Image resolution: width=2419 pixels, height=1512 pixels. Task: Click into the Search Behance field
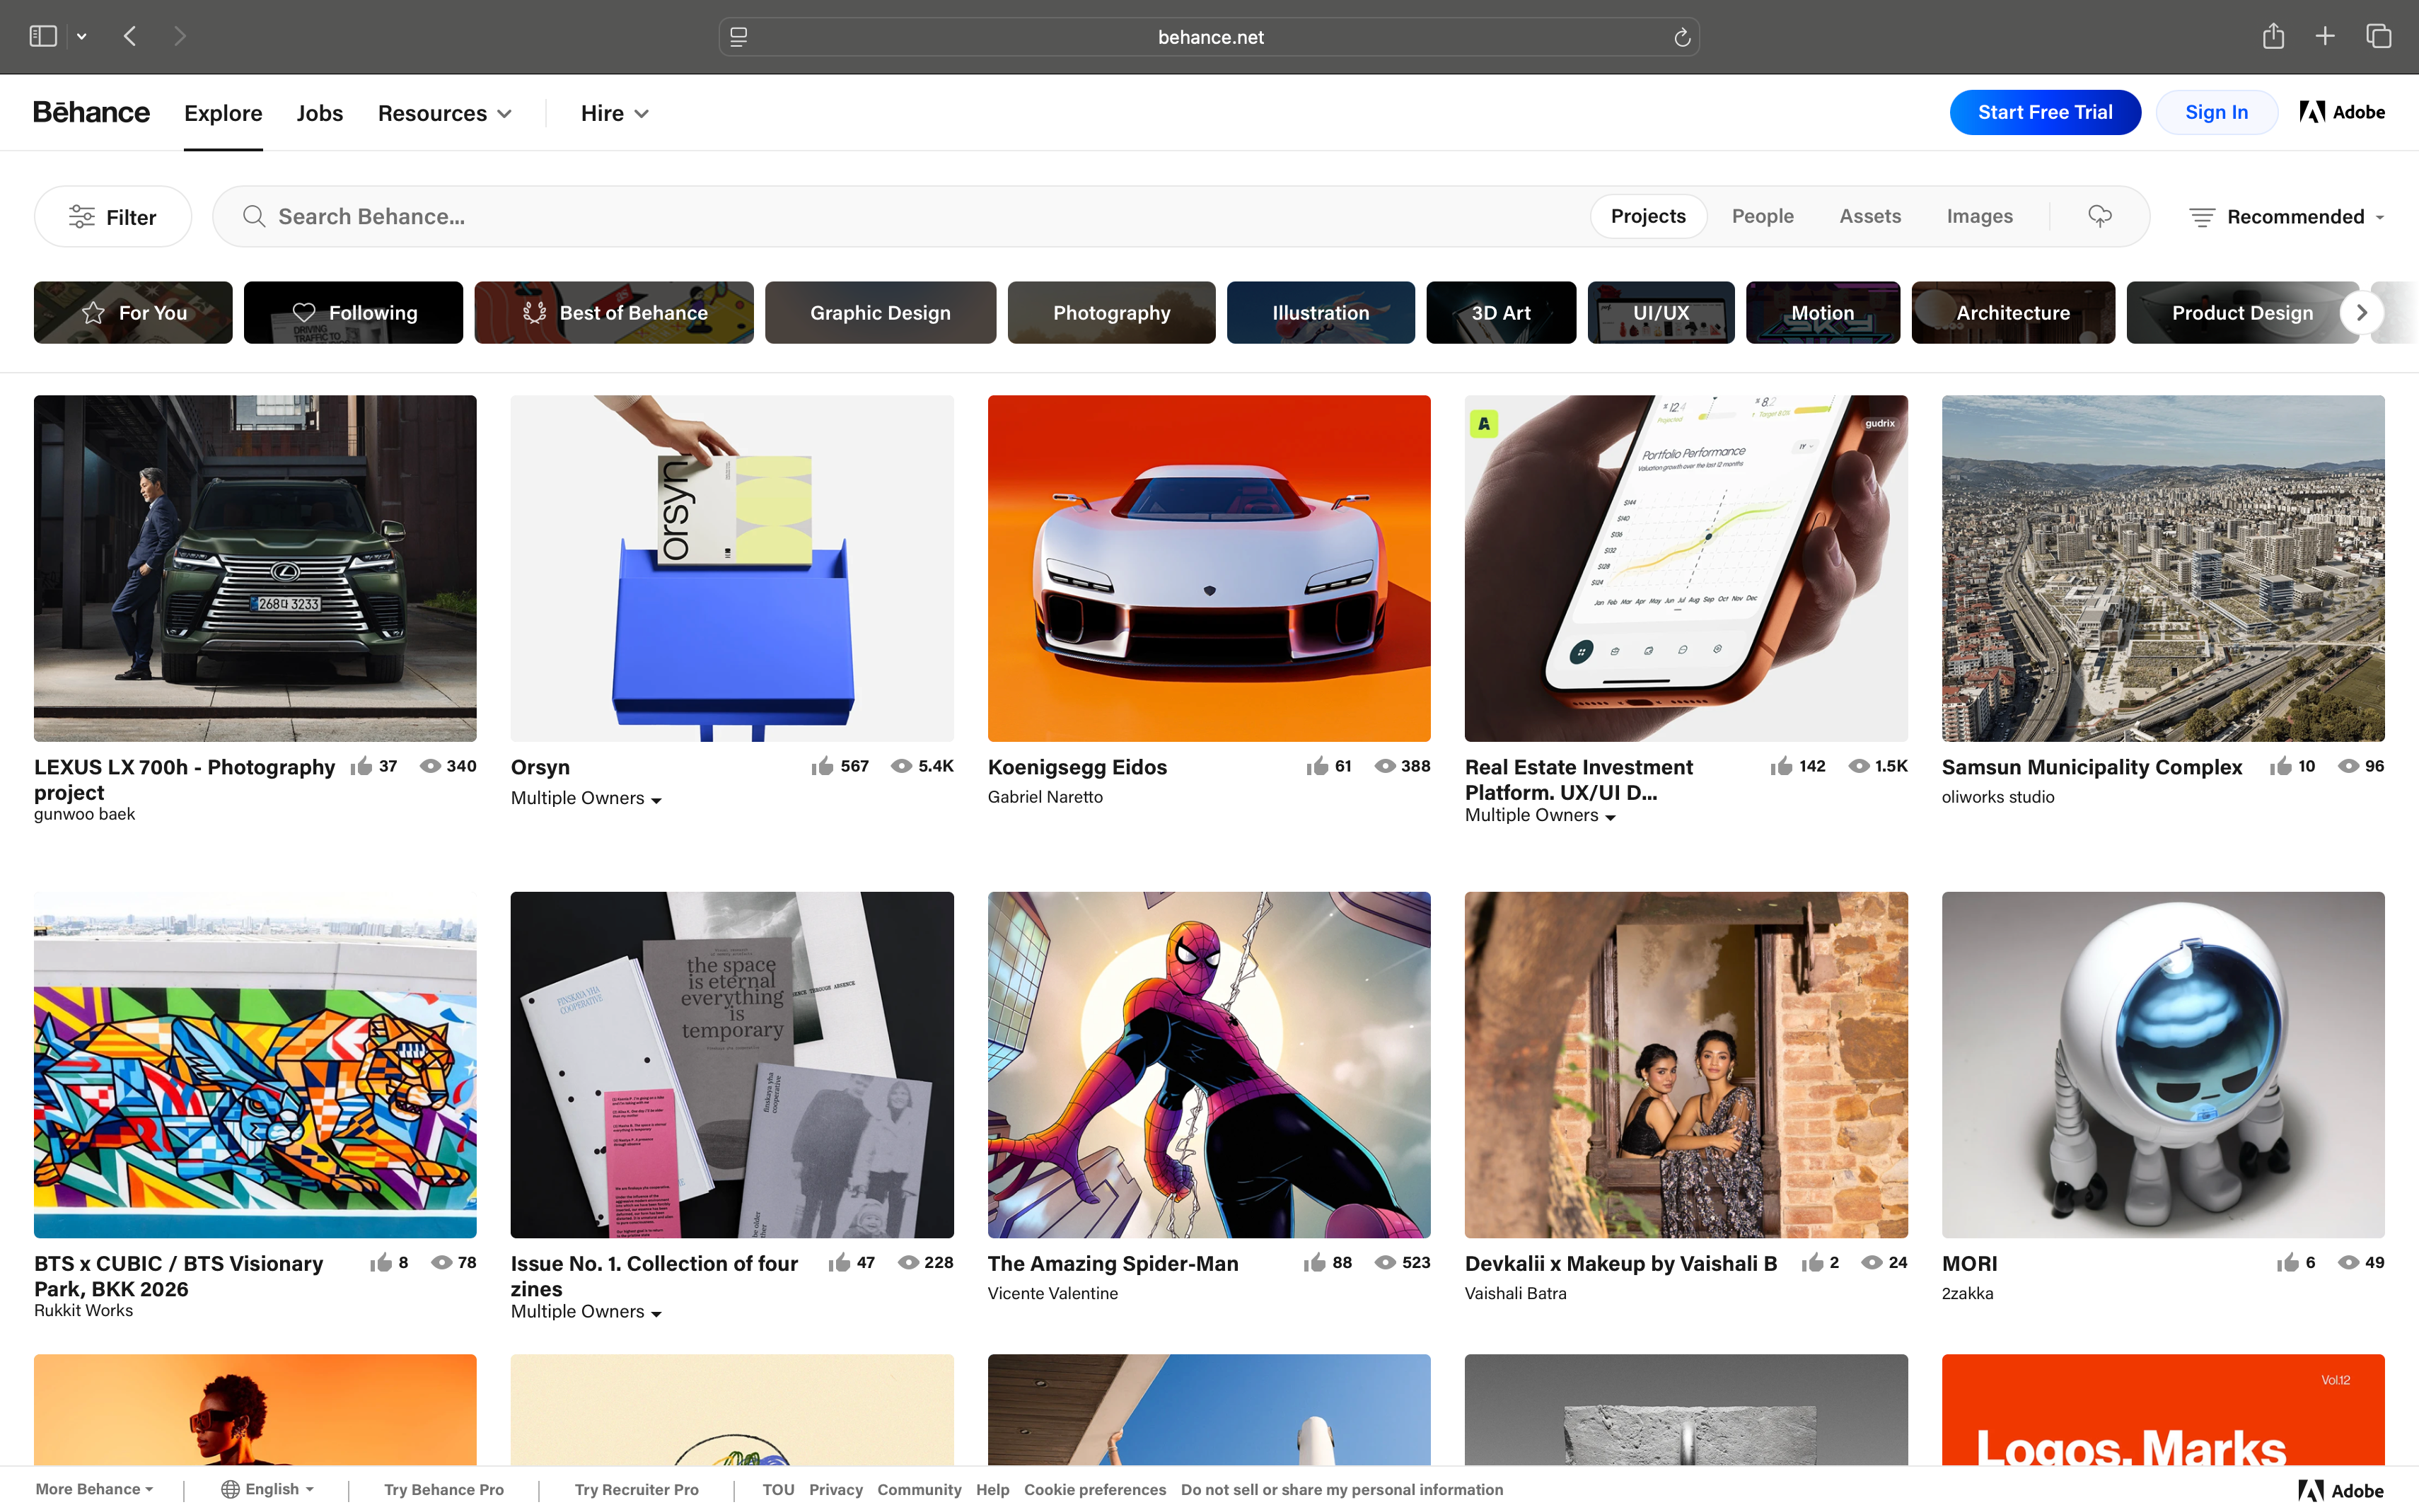900,216
